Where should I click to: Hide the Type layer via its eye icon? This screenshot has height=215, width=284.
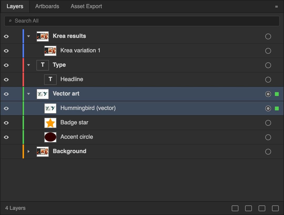pyautogui.click(x=6, y=65)
